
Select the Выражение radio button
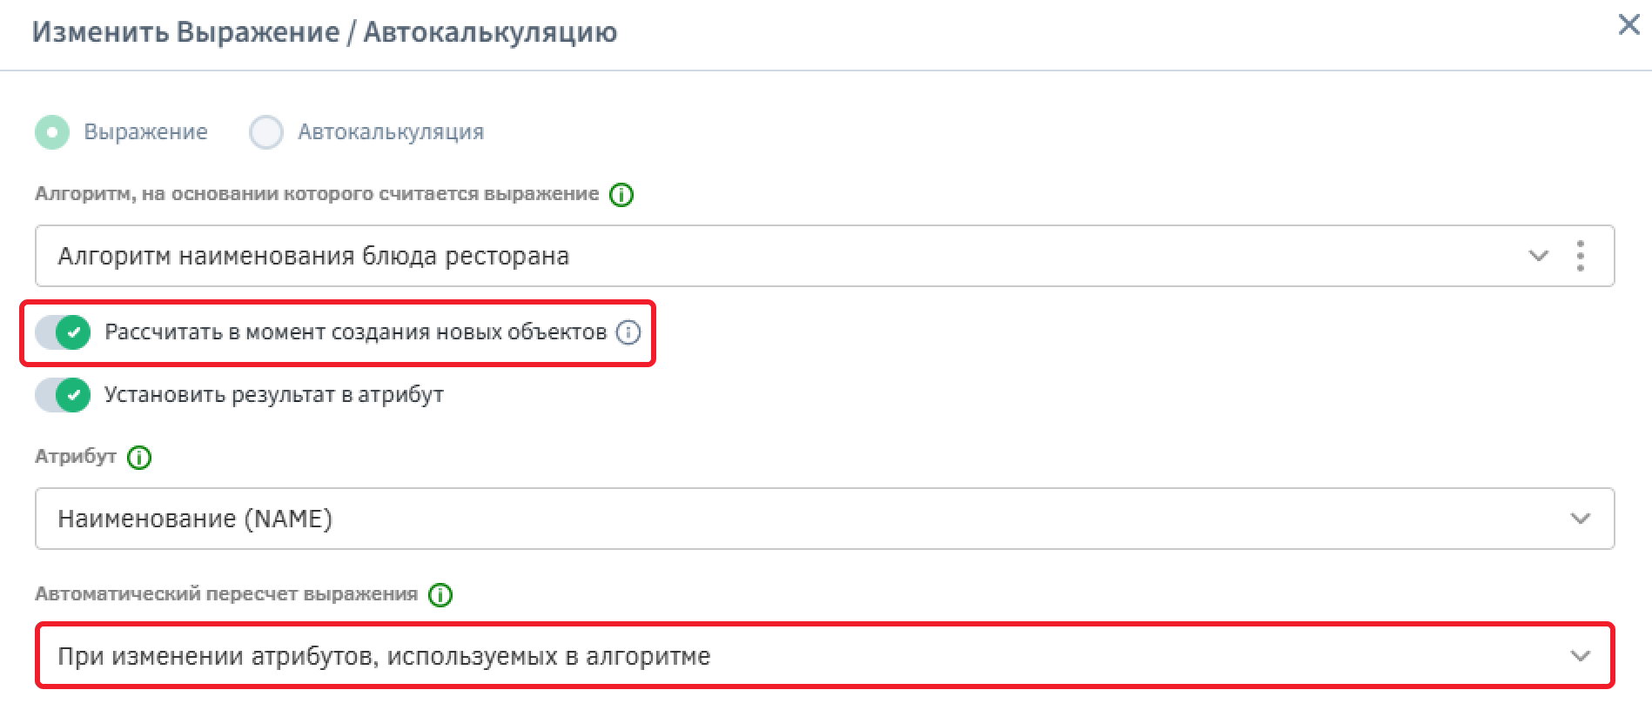(52, 132)
